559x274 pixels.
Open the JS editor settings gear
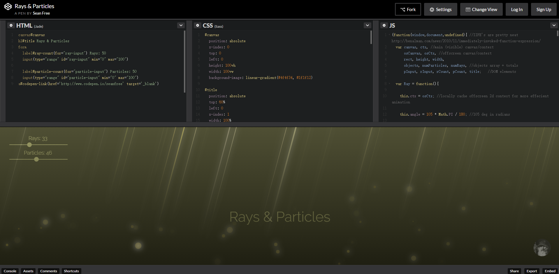pyautogui.click(x=384, y=25)
